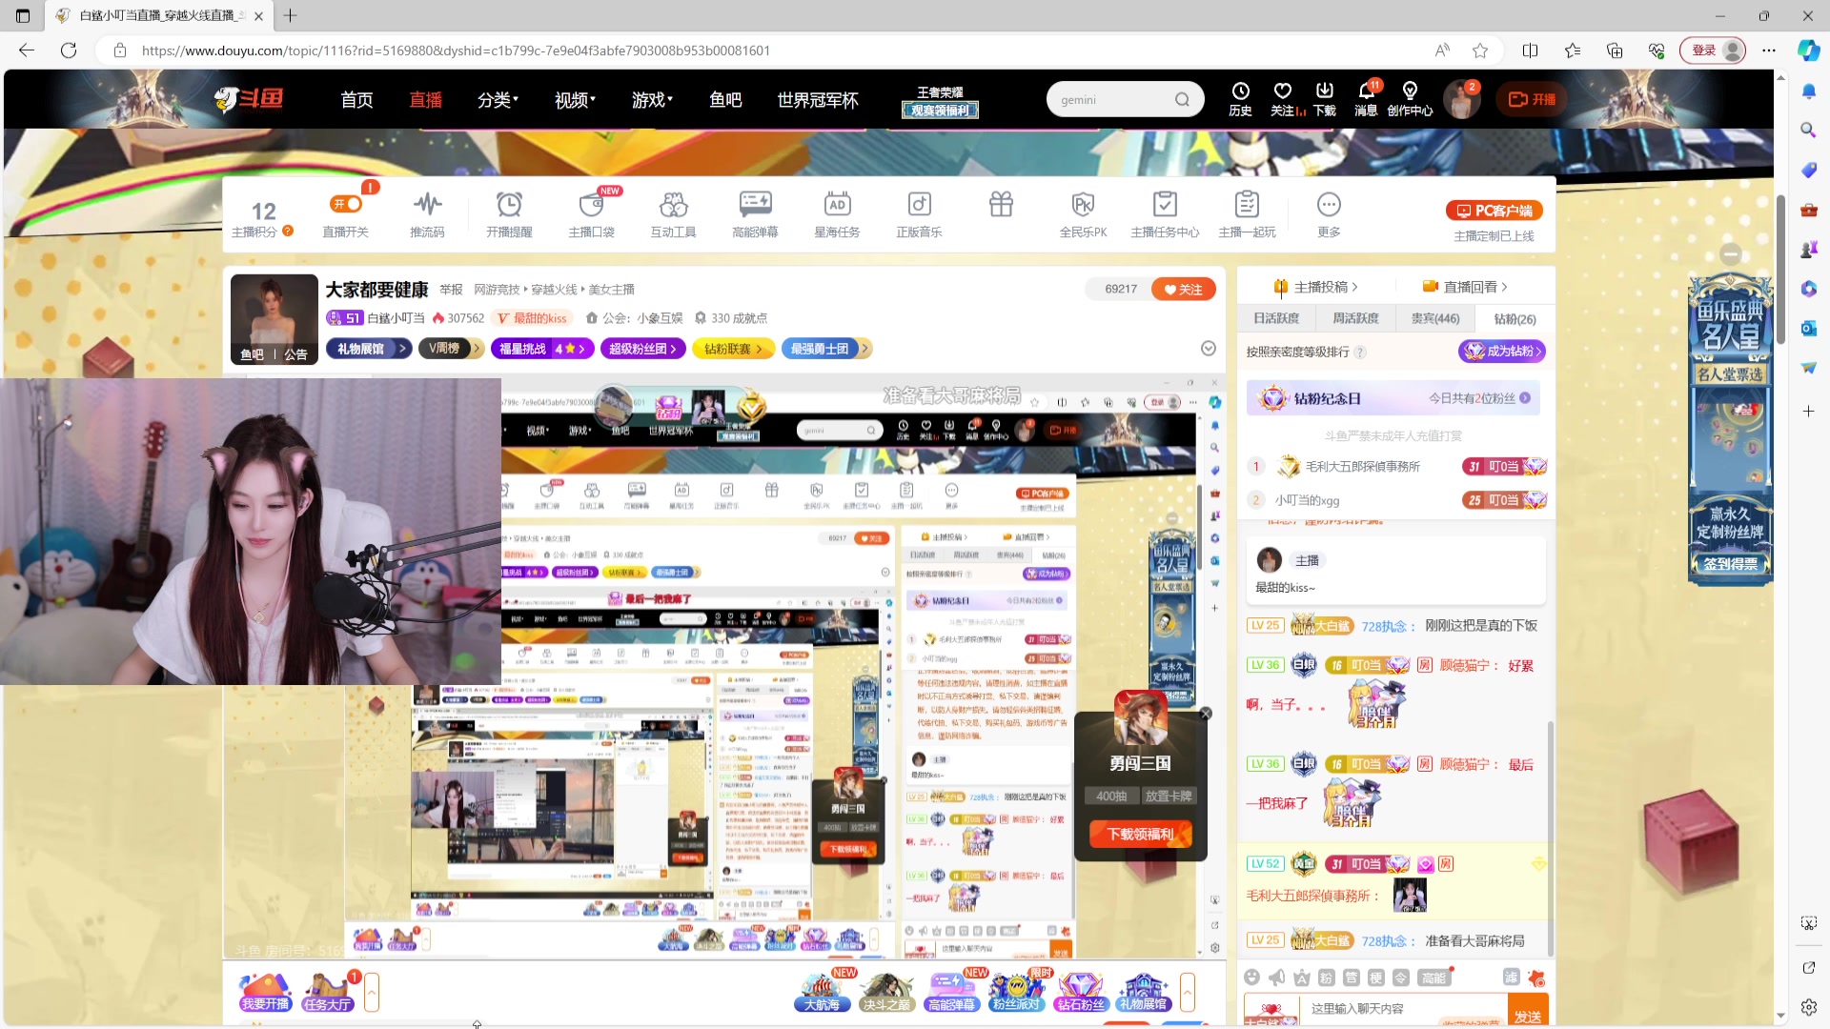1830x1029 pixels.
Task: Open 正版音乐 licensed music
Action: 919,214
